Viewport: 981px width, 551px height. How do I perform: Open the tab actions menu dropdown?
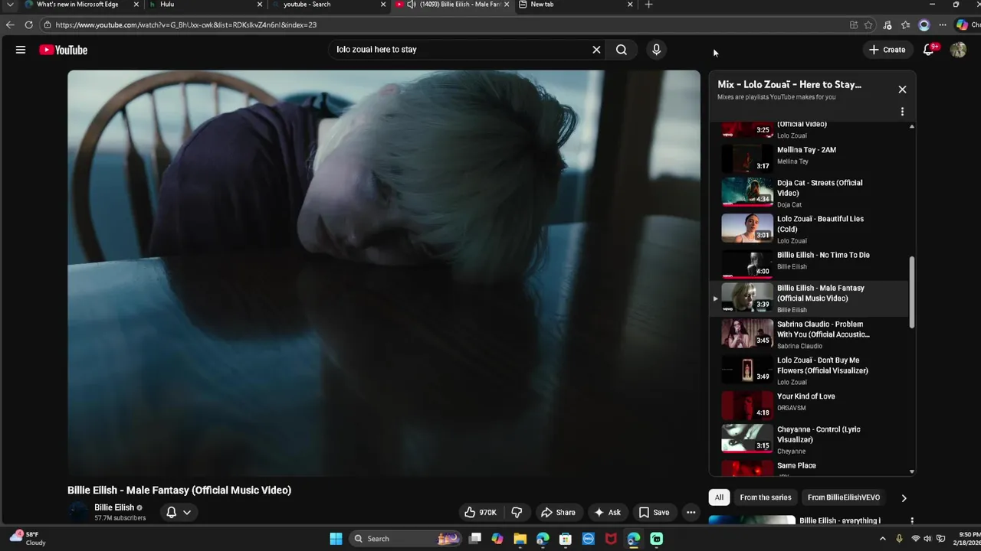coord(9,5)
